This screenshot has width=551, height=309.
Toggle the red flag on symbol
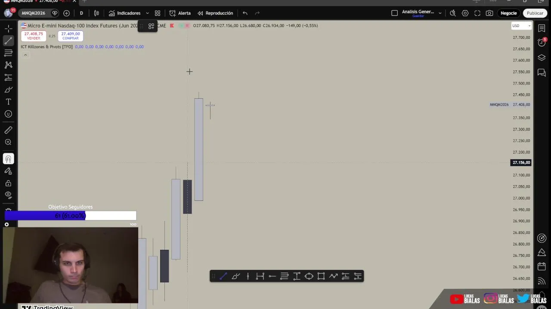(x=172, y=26)
